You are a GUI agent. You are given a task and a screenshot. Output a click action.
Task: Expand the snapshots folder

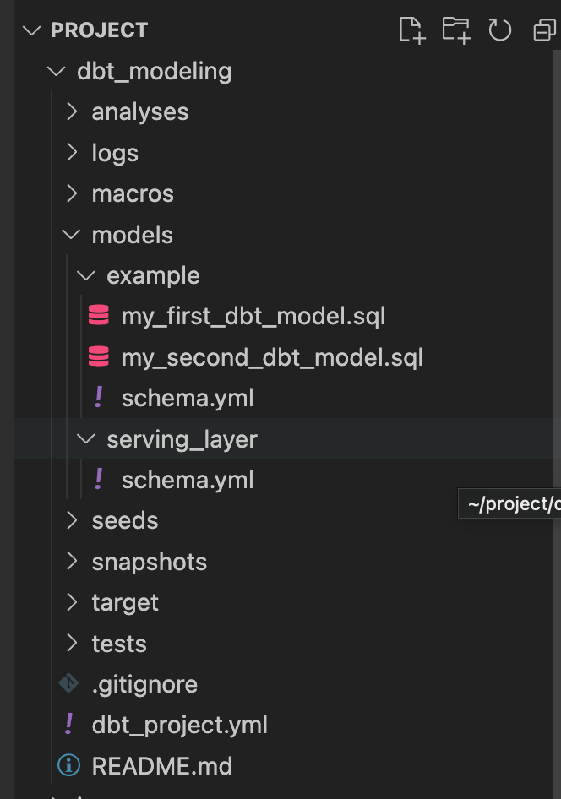click(73, 562)
